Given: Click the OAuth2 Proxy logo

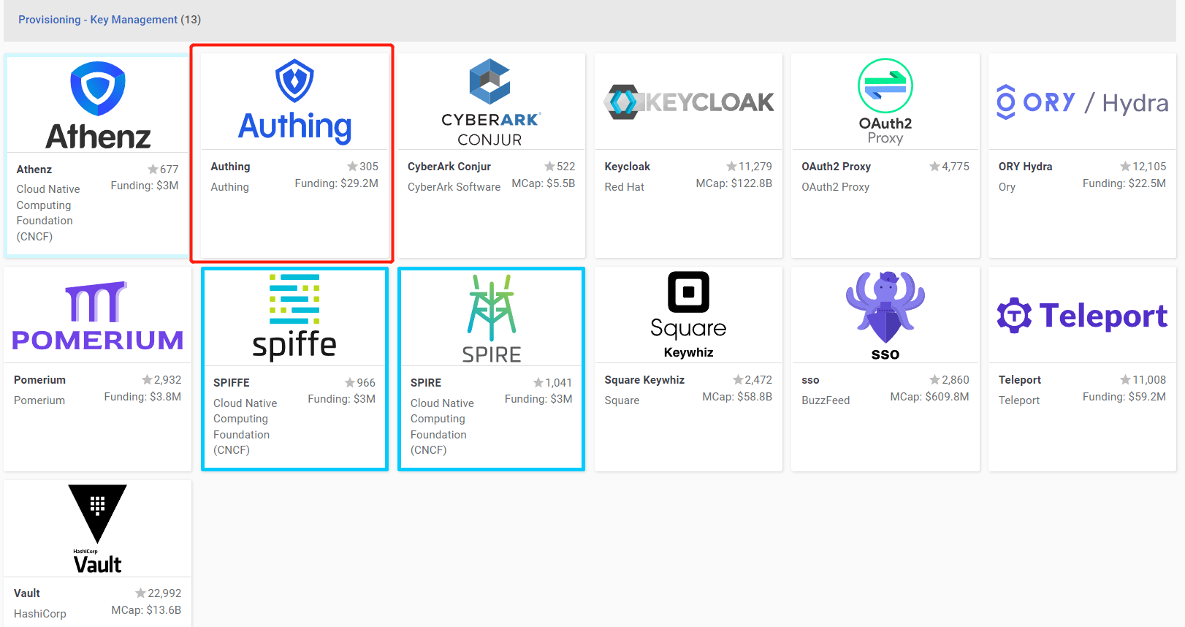Looking at the screenshot, I should click(885, 102).
